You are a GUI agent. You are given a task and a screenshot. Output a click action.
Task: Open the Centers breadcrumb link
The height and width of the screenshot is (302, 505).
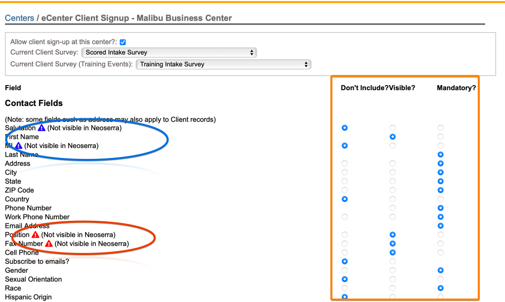(x=19, y=18)
